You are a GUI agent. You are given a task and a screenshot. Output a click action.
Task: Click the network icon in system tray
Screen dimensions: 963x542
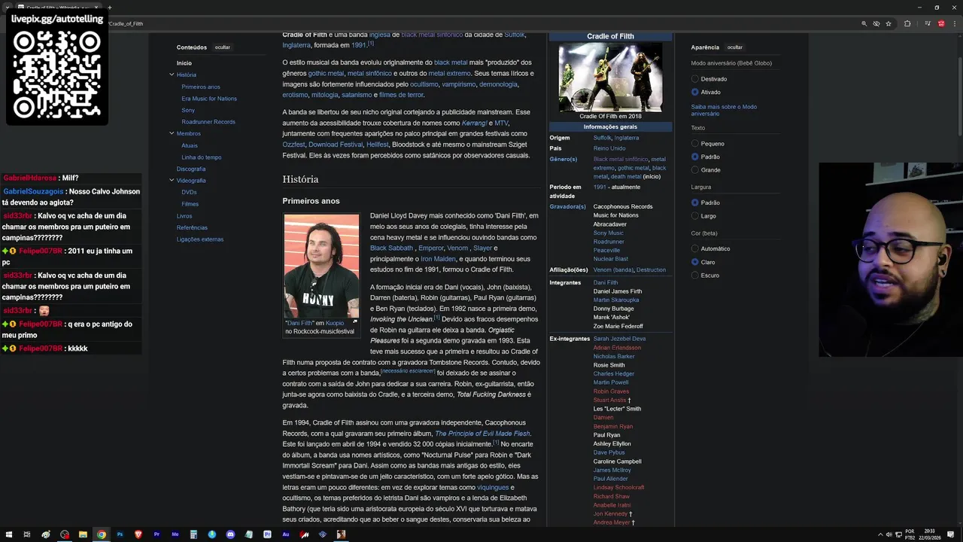[x=898, y=534]
